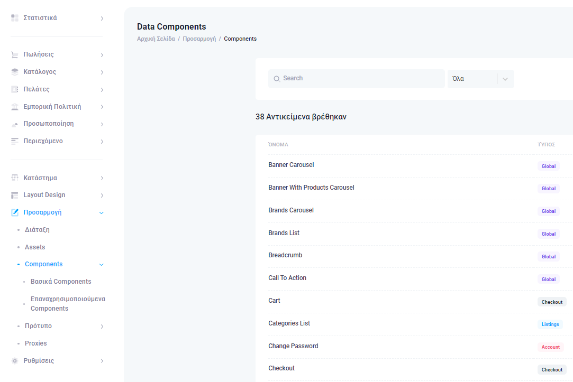Open the Όλα filter dropdown

coord(480,79)
